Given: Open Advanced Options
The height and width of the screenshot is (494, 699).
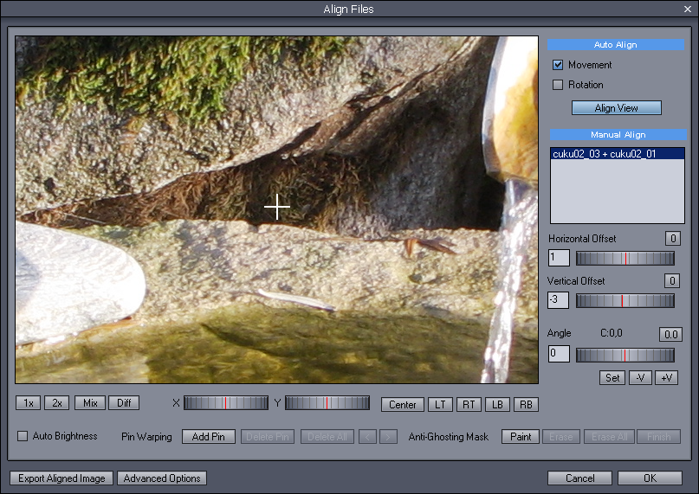Looking at the screenshot, I should pos(162,478).
